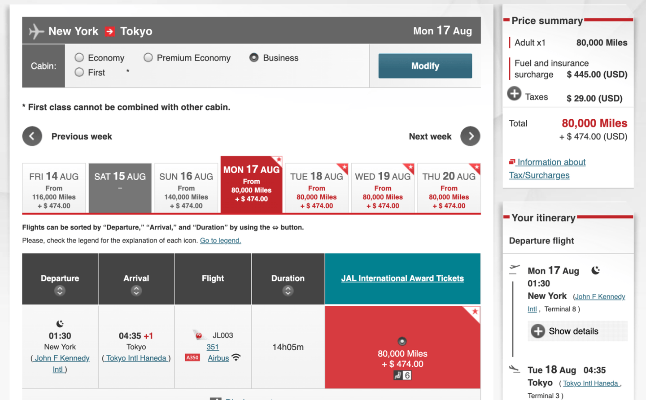Click the Next week arrow icon
This screenshot has height=400, width=646.
pos(470,136)
